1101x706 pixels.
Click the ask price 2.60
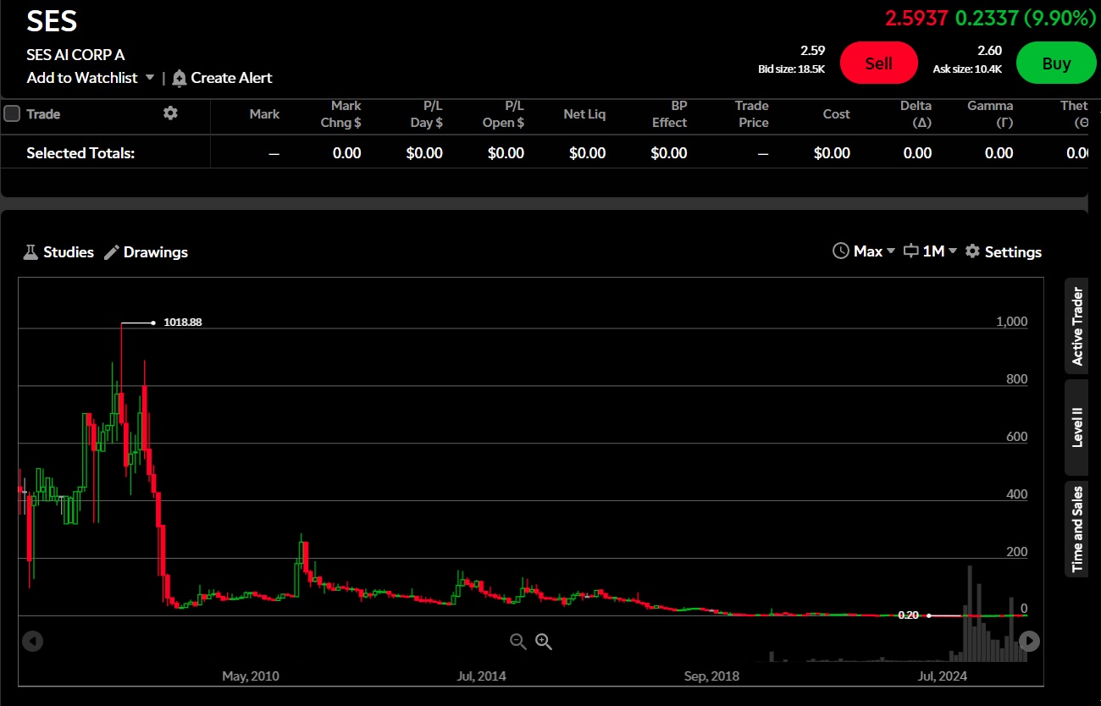pos(989,51)
